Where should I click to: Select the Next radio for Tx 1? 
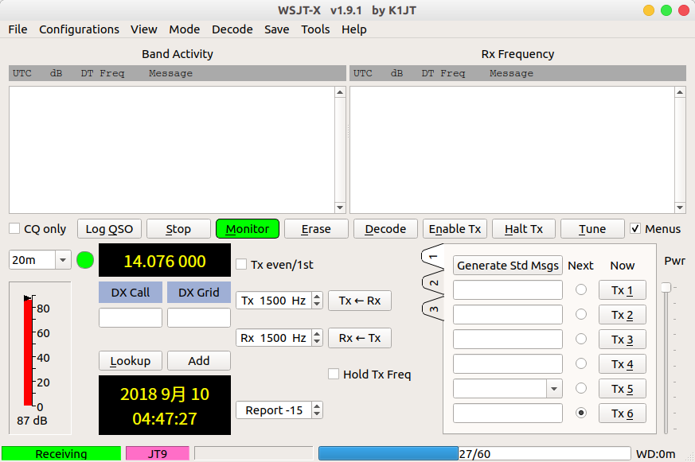pos(580,289)
